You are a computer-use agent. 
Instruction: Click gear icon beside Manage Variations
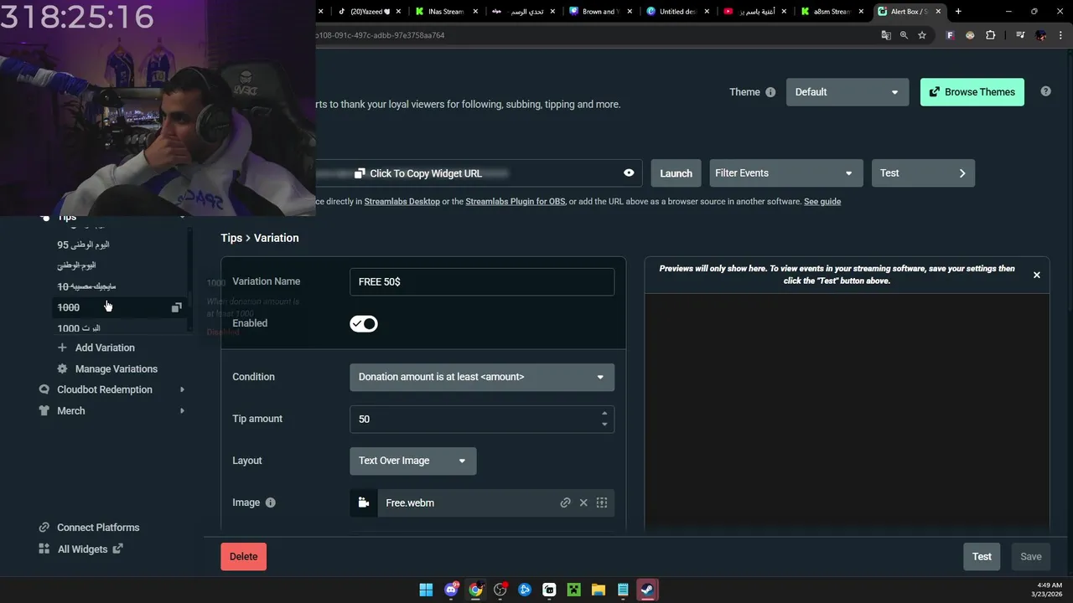click(x=62, y=368)
